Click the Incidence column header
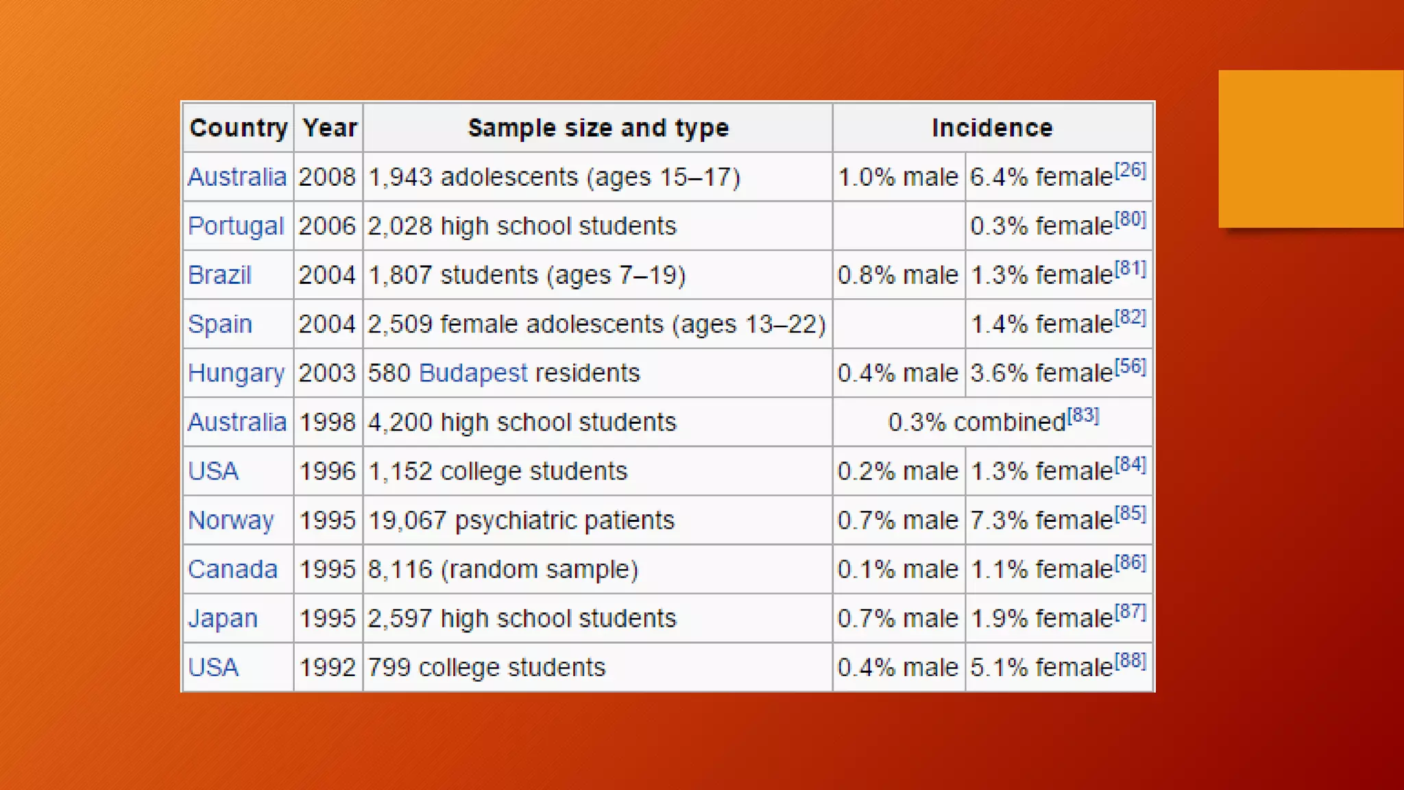 (x=991, y=128)
